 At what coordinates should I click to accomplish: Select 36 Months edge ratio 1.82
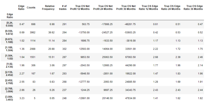(200, 98)
